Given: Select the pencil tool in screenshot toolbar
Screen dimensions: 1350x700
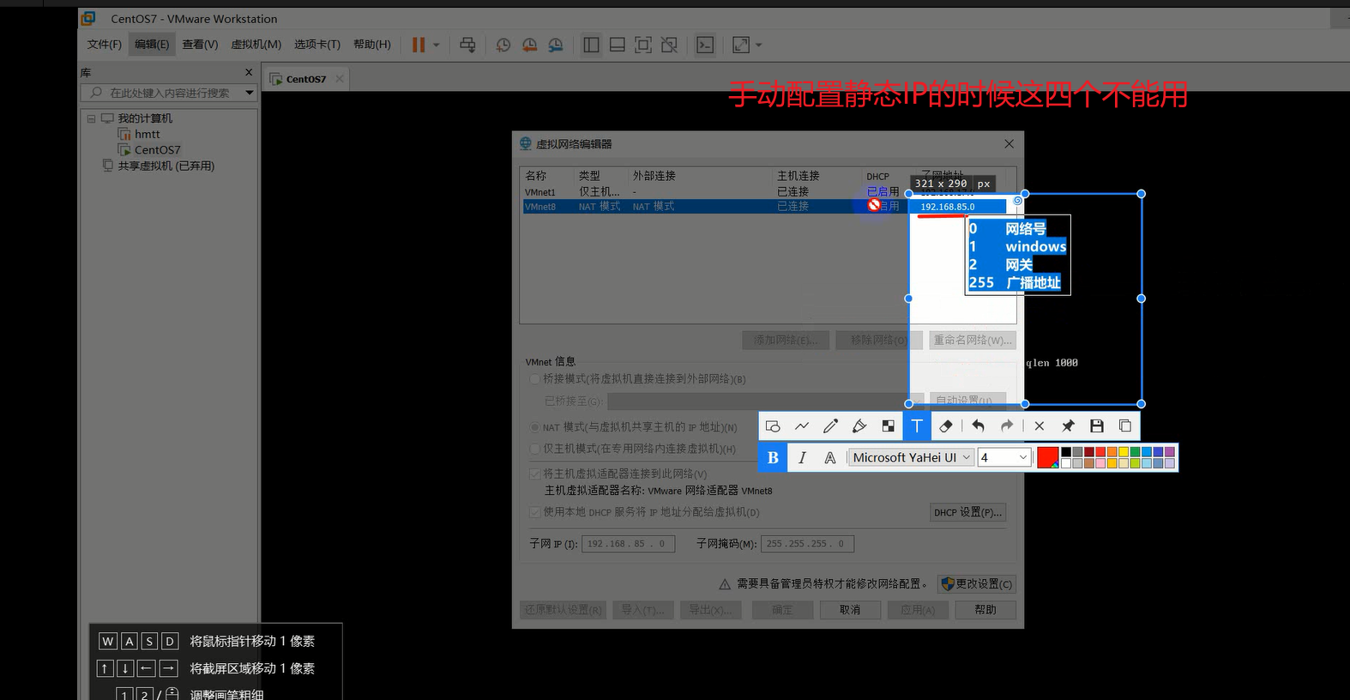Looking at the screenshot, I should (830, 426).
